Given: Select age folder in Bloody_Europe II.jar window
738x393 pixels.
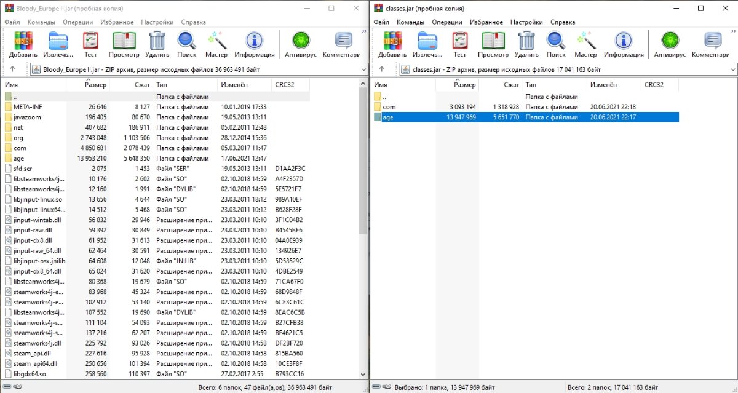Looking at the screenshot, I should click(x=156, y=158).
